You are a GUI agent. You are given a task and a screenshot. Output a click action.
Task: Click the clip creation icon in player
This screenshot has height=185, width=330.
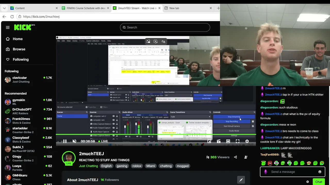(219, 141)
